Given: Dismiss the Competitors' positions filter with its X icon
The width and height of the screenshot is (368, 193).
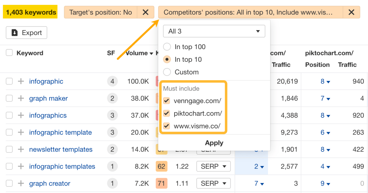Looking at the screenshot, I should coord(351,12).
